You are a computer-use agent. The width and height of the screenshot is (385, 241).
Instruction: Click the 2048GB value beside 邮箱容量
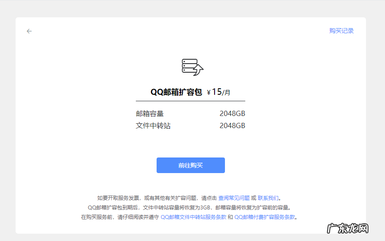232,114
